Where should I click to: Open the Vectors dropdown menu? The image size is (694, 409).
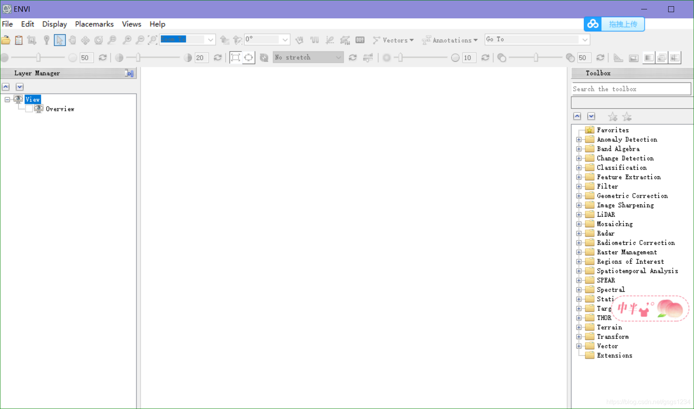tap(393, 40)
